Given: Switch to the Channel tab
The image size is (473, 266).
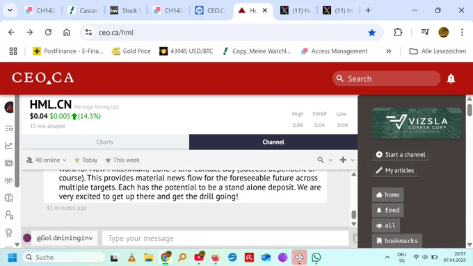Looking at the screenshot, I should [273, 142].
